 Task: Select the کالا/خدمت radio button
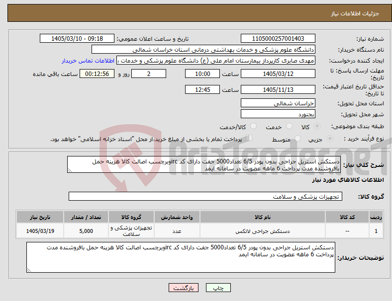point(253,126)
